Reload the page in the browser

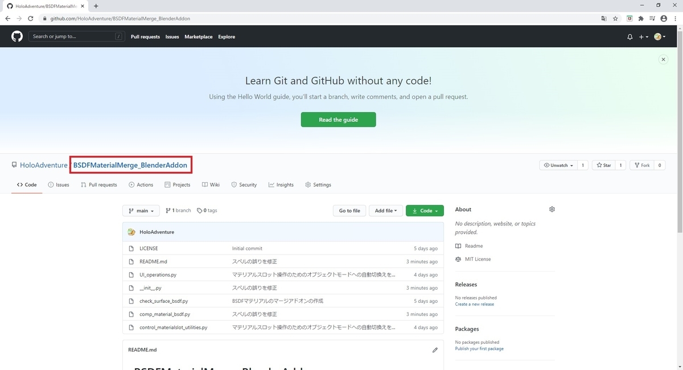tap(30, 18)
